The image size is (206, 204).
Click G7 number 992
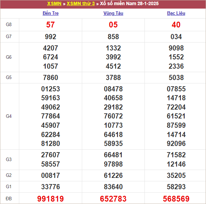[x=51, y=37]
